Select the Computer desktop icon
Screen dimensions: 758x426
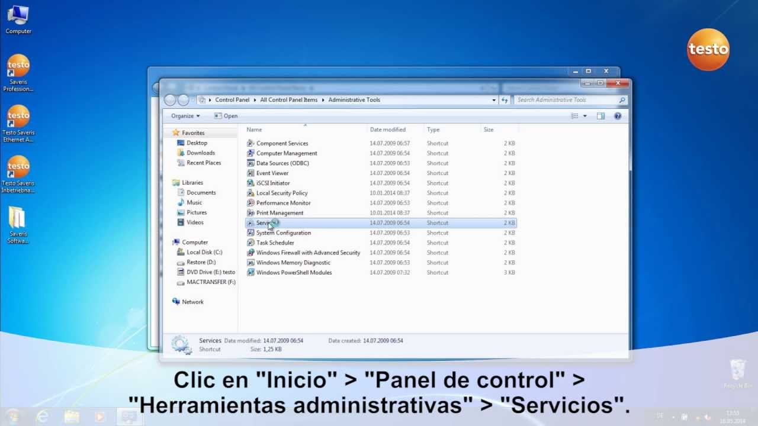[x=18, y=20]
